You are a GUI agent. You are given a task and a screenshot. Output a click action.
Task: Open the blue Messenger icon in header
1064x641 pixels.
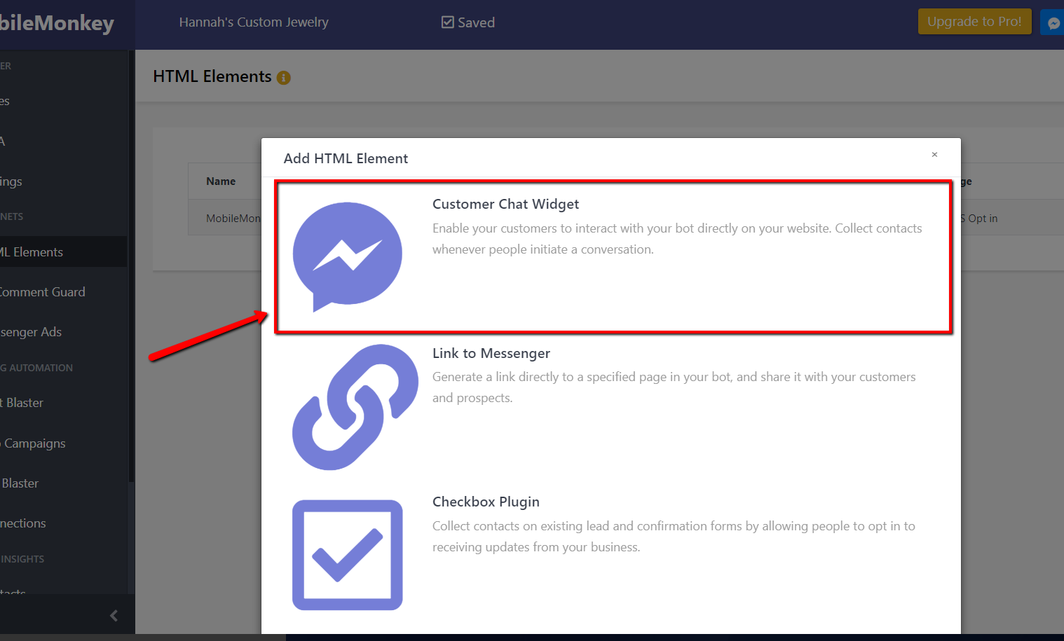1053,22
